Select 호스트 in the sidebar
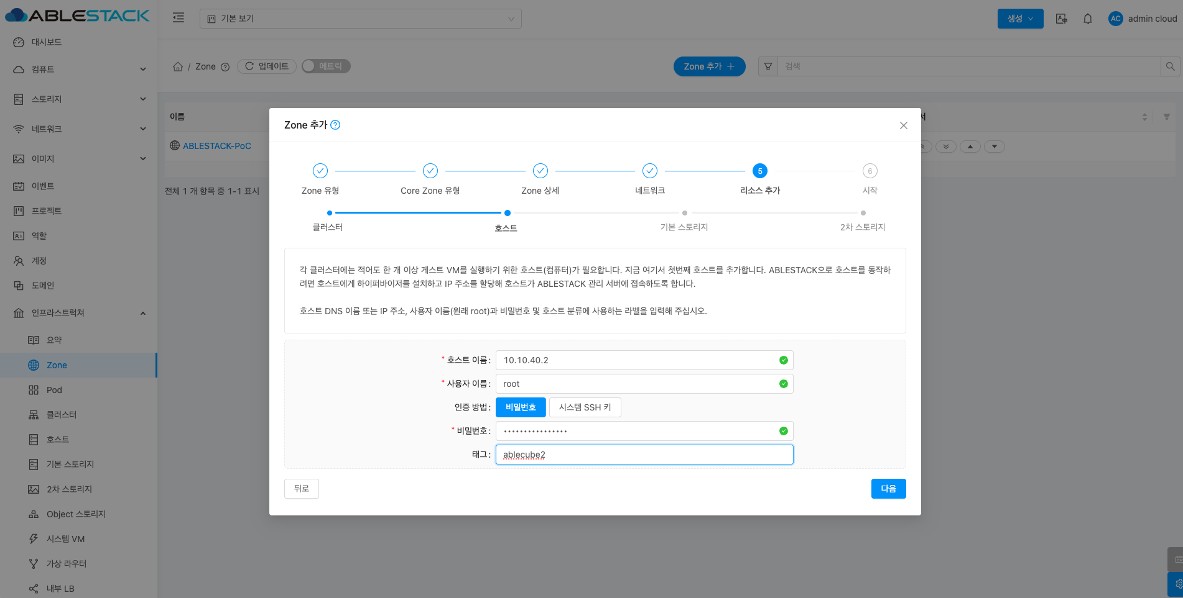This screenshot has width=1183, height=598. point(78,440)
